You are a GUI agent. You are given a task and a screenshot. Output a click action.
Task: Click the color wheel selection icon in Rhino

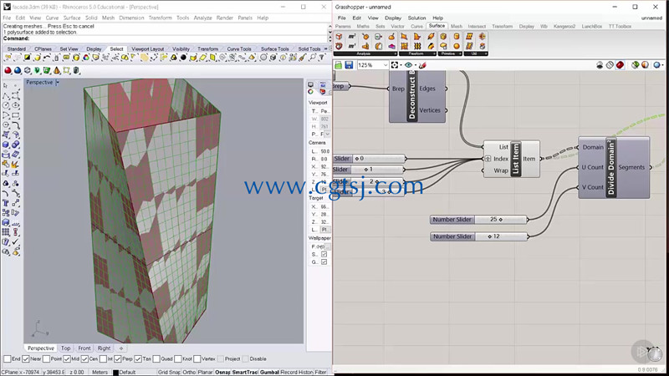click(86, 58)
